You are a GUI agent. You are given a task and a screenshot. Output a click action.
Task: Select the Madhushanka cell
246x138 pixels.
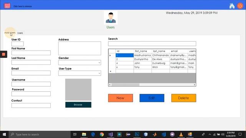pos(143,55)
